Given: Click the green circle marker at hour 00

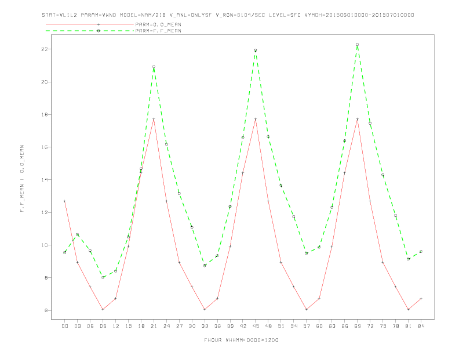Looking at the screenshot, I should pos(65,252).
